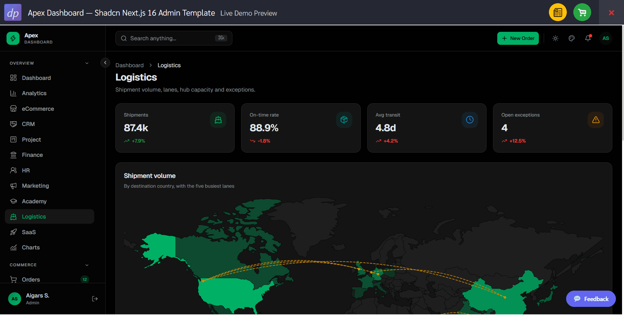
Task: Click the 12 badge next to Orders
Action: coord(84,280)
